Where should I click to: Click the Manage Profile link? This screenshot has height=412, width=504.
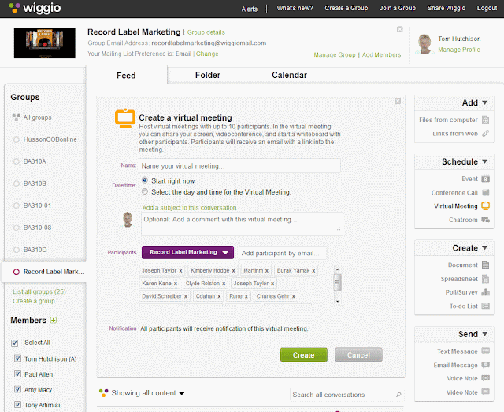459,50
